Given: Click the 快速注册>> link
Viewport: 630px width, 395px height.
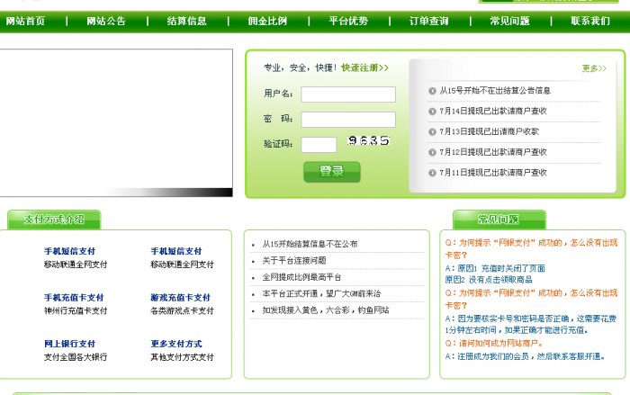Looking at the screenshot, I should pos(364,67).
